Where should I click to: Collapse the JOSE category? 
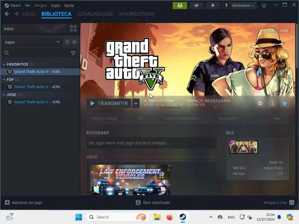coord(4,95)
